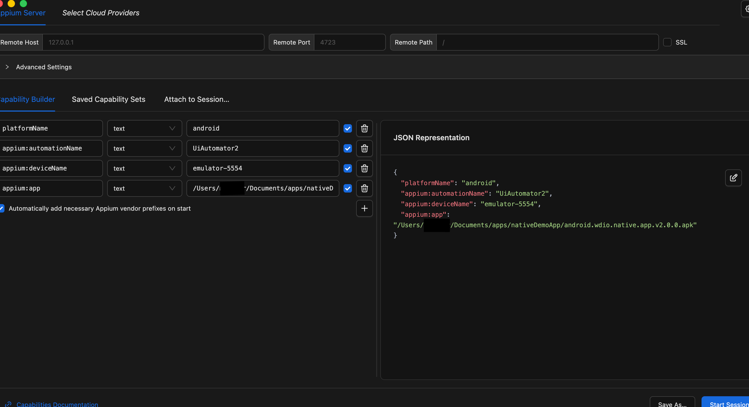Delete the platformName capability row
This screenshot has height=407, width=749.
coord(364,128)
